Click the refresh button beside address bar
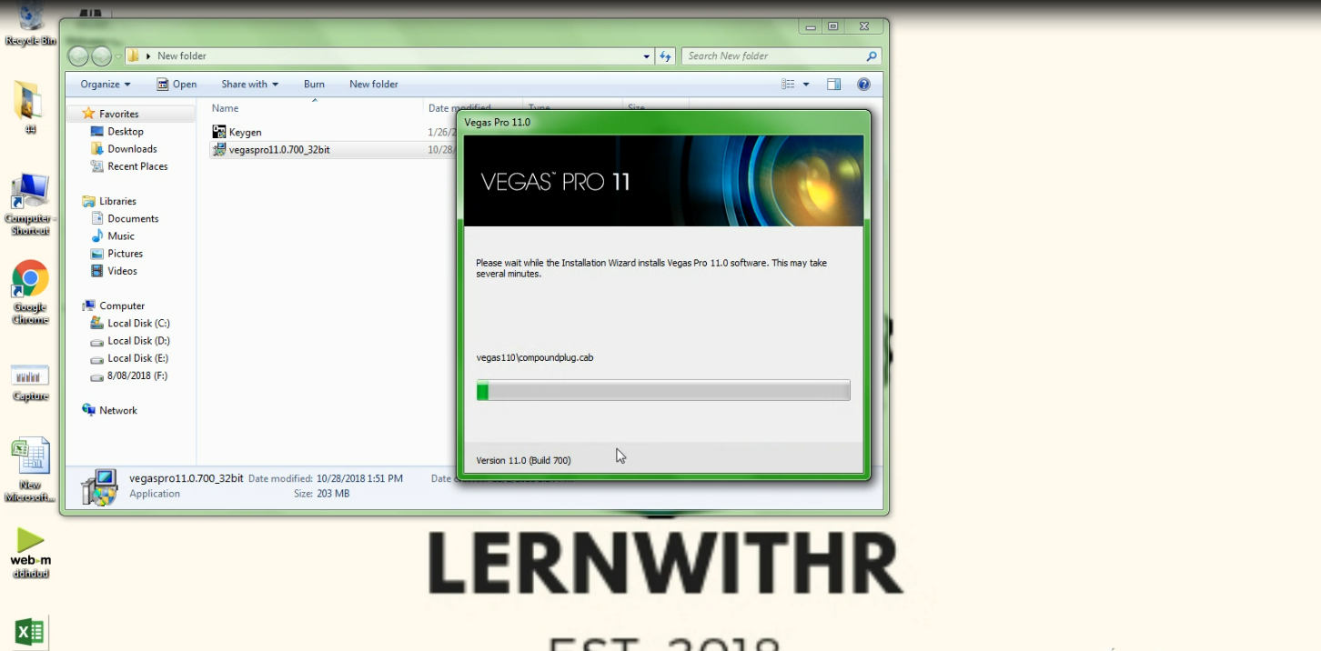The image size is (1321, 651). coord(666,56)
